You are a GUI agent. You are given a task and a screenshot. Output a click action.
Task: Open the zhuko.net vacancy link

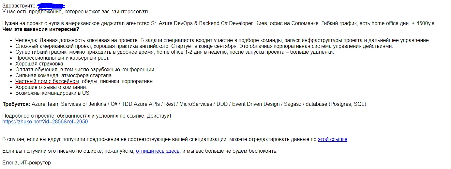click(45, 122)
